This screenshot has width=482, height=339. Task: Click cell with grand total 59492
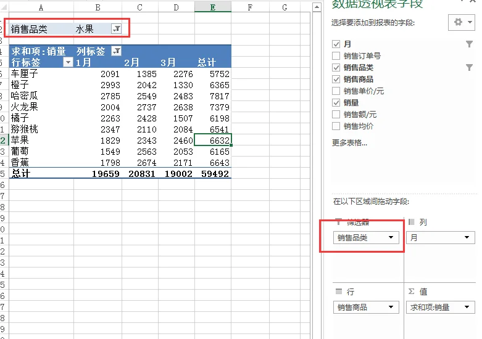pos(213,173)
